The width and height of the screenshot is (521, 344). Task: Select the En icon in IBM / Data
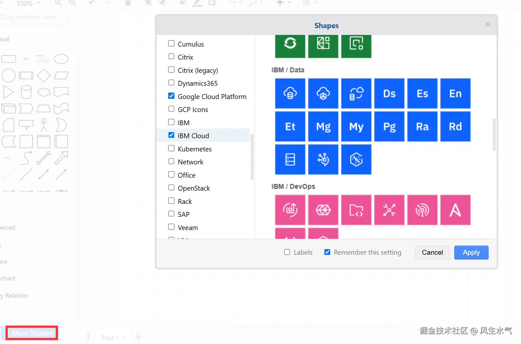click(455, 94)
